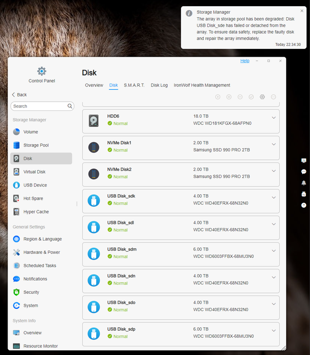This screenshot has height=355, width=310.
Task: Open Volume in the Storage Manager sidebar
Action: (41, 132)
